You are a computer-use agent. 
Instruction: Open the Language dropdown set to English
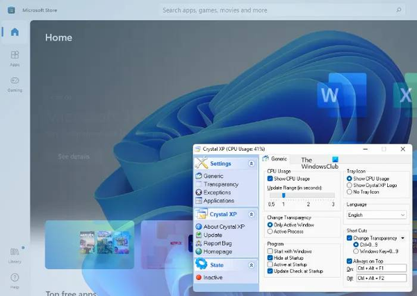click(377, 215)
